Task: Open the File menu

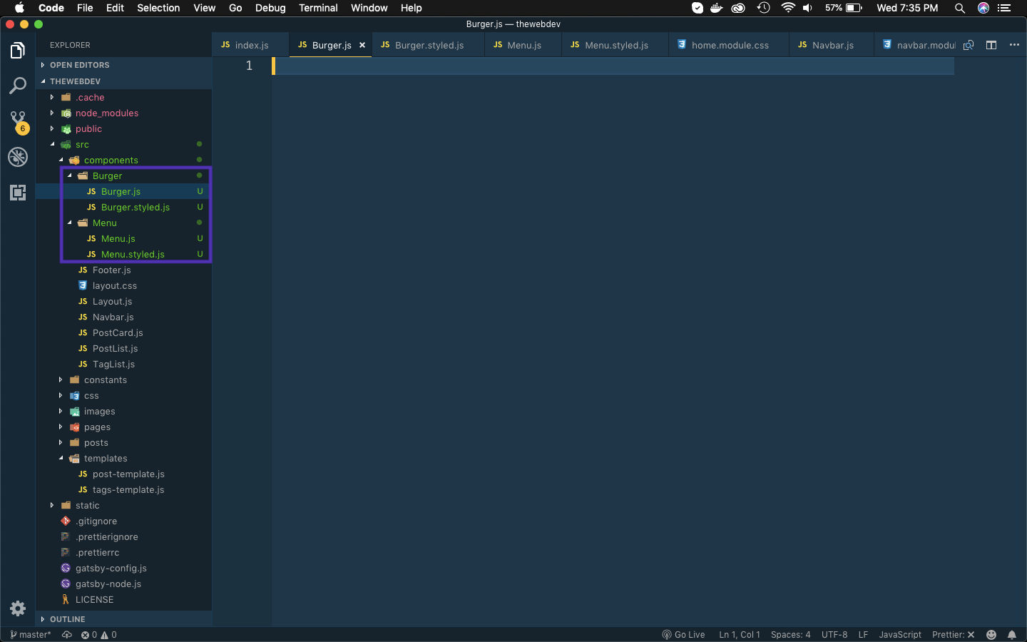Action: pyautogui.click(x=85, y=8)
